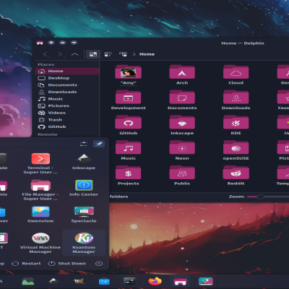
Task: Click the "folders" status bar text
Action: coord(118,197)
